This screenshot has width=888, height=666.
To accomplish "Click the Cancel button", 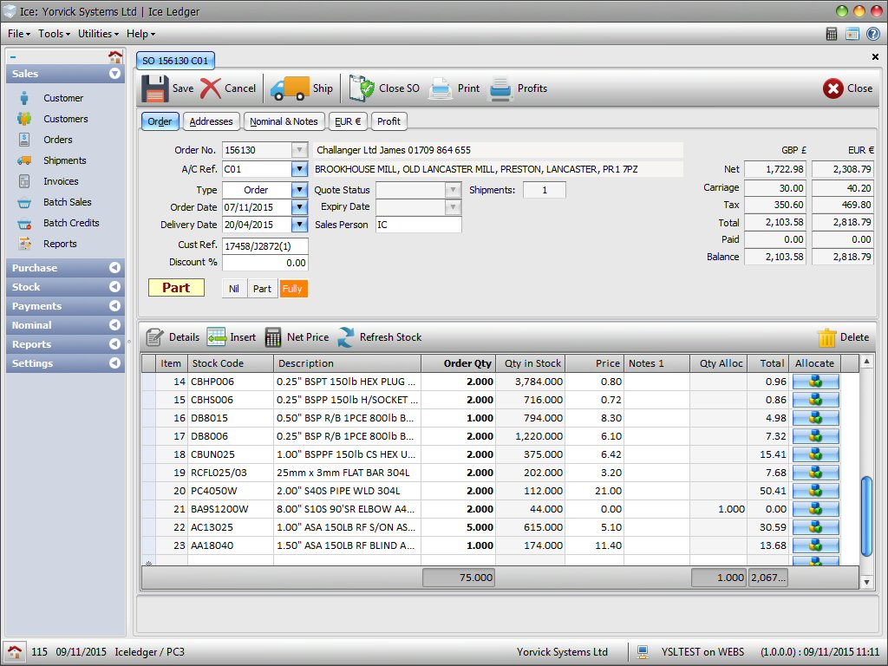I will 228,88.
